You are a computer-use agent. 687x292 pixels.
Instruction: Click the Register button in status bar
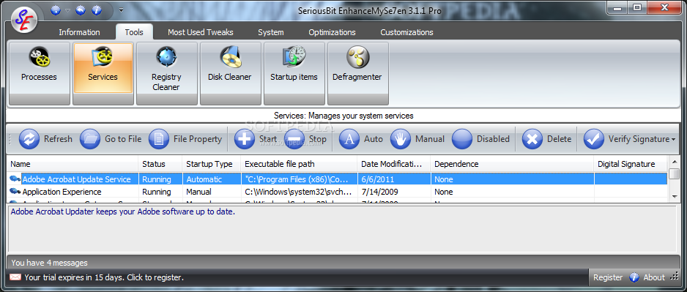coord(608,277)
